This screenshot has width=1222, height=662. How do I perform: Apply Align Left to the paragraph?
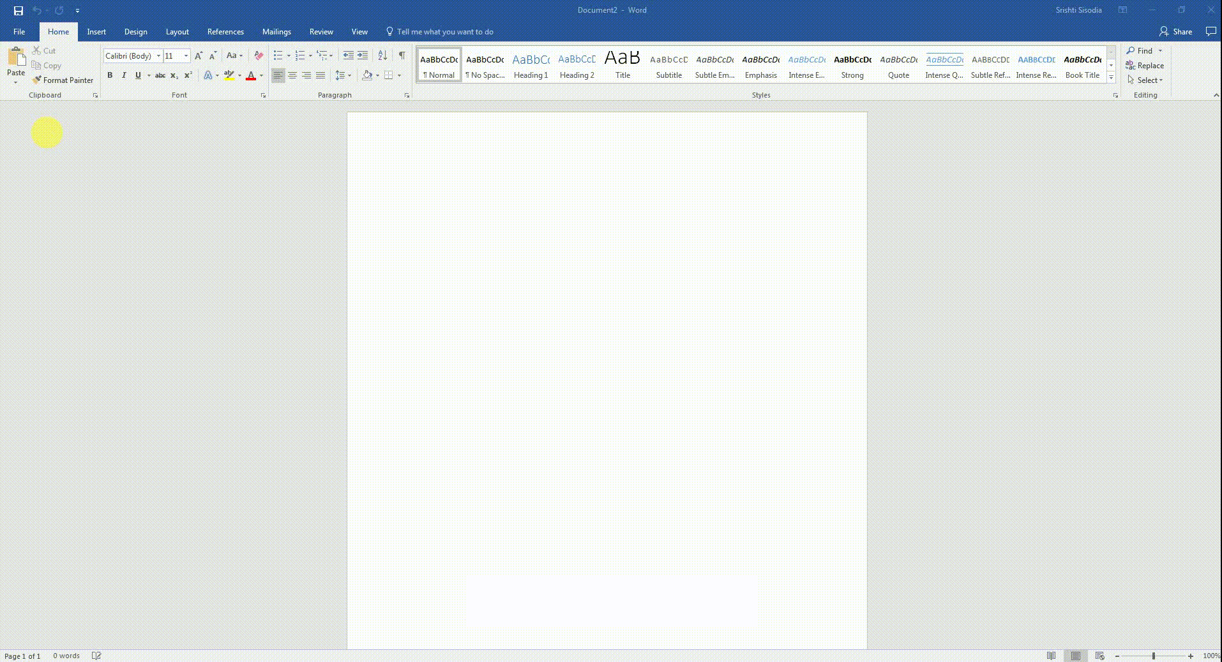(278, 75)
